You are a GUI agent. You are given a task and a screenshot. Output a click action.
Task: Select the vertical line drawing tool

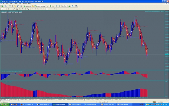(8, 9)
